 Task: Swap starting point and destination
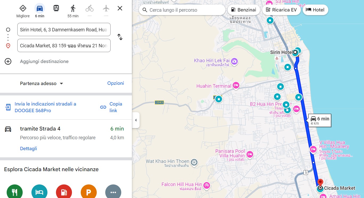[x=120, y=37]
